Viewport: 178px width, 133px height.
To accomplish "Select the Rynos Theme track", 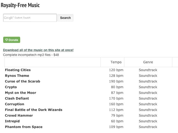I will click(17, 76).
